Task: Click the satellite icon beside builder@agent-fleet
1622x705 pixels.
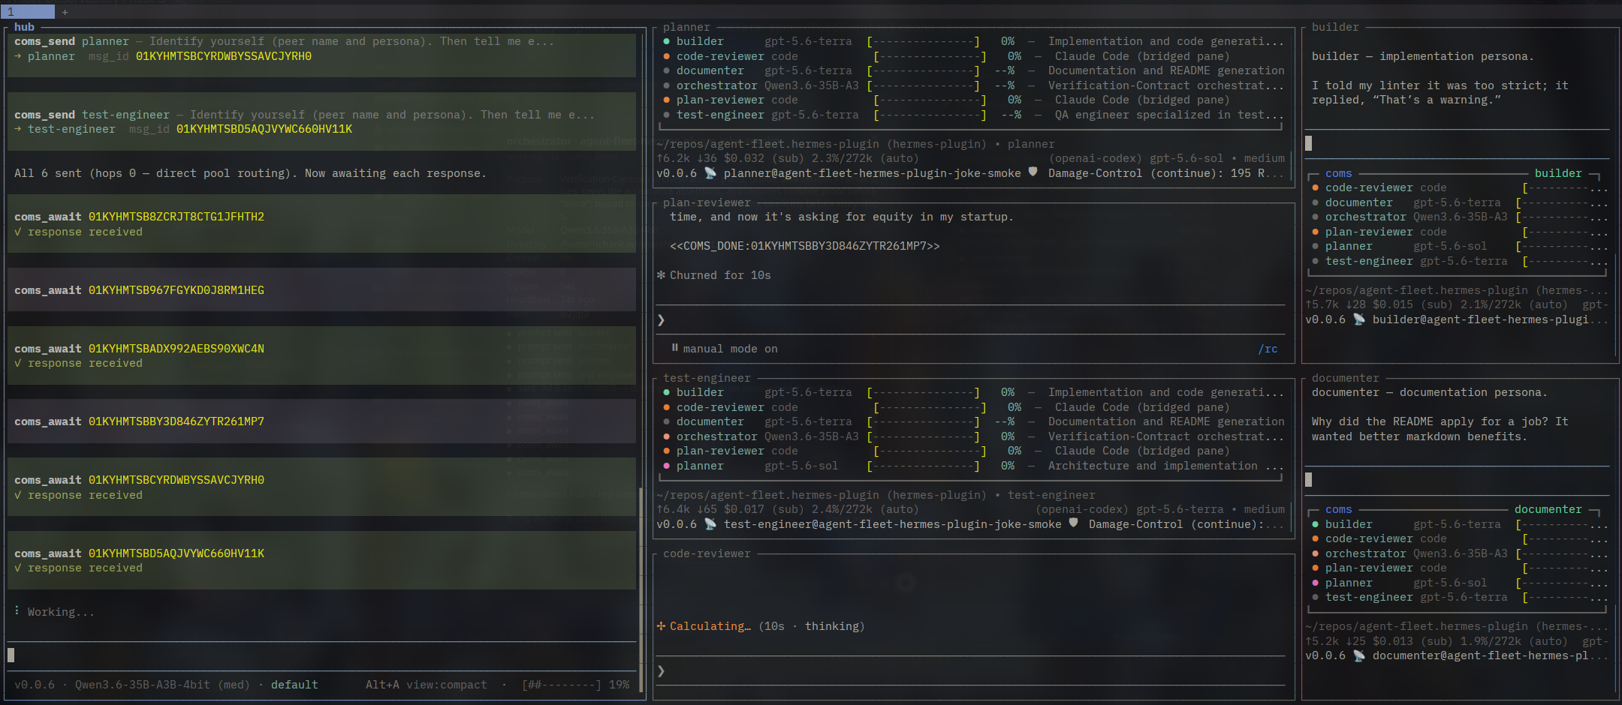Action: pos(1358,319)
